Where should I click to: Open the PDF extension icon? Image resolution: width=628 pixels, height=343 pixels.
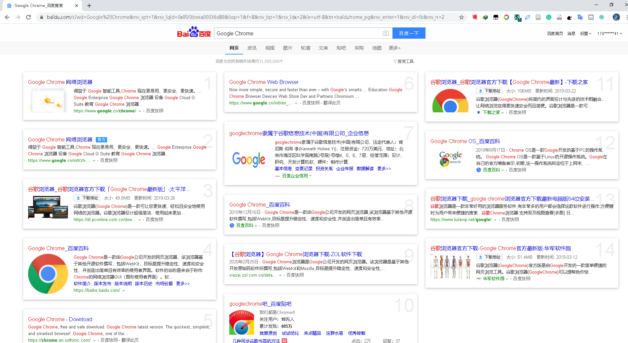coord(559,17)
